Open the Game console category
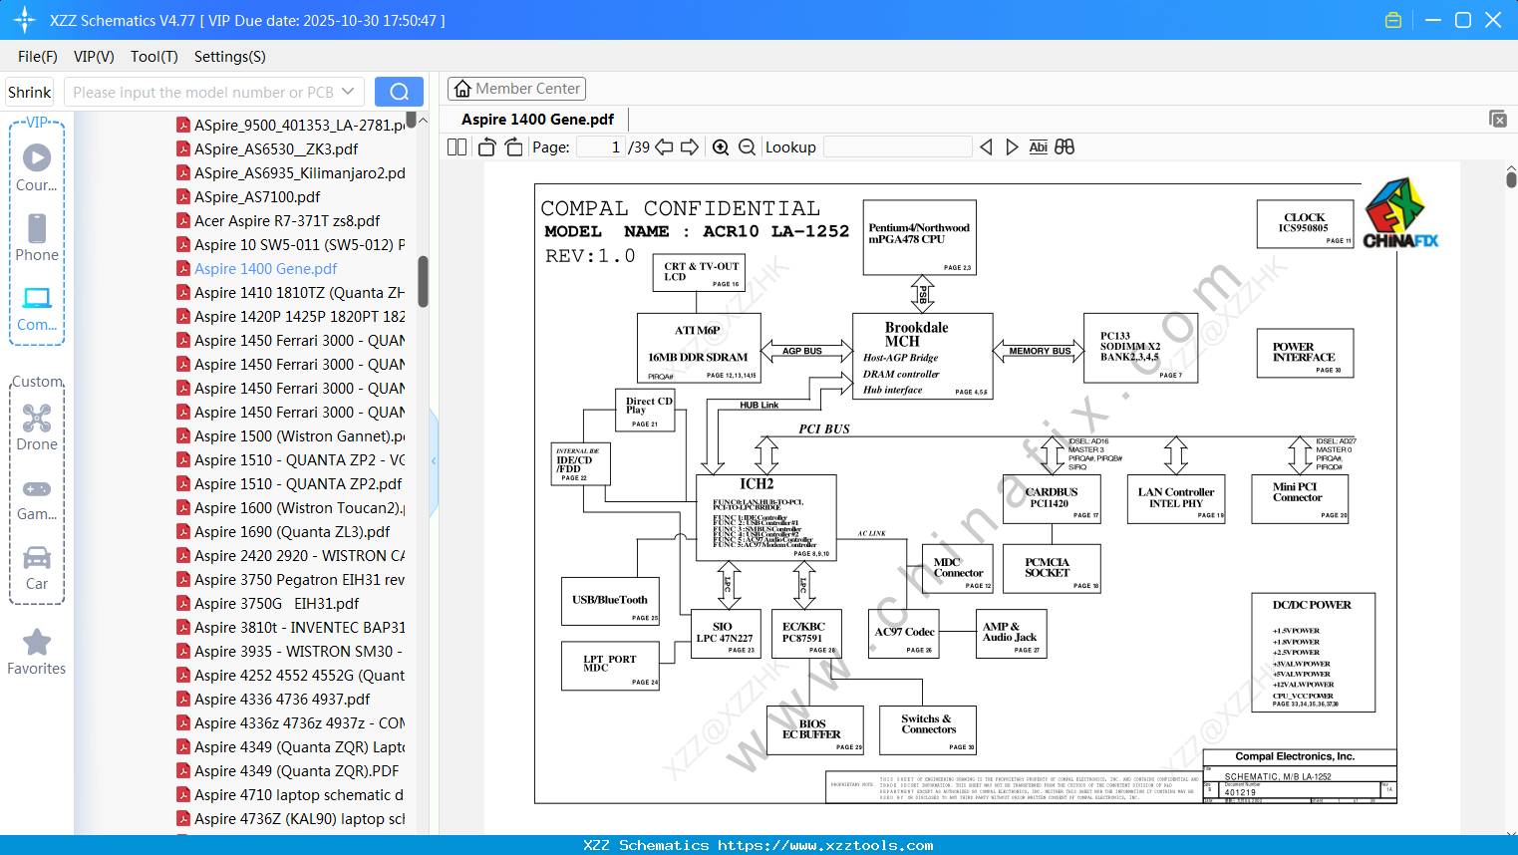The height and width of the screenshot is (855, 1518). tap(37, 499)
